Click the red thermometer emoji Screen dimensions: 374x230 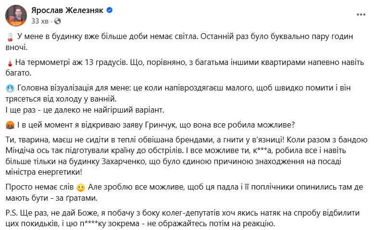pos(10,63)
